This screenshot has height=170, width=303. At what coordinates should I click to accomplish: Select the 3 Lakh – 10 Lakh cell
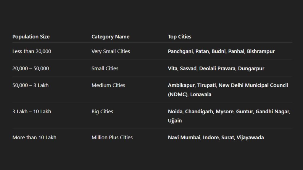pos(32,111)
